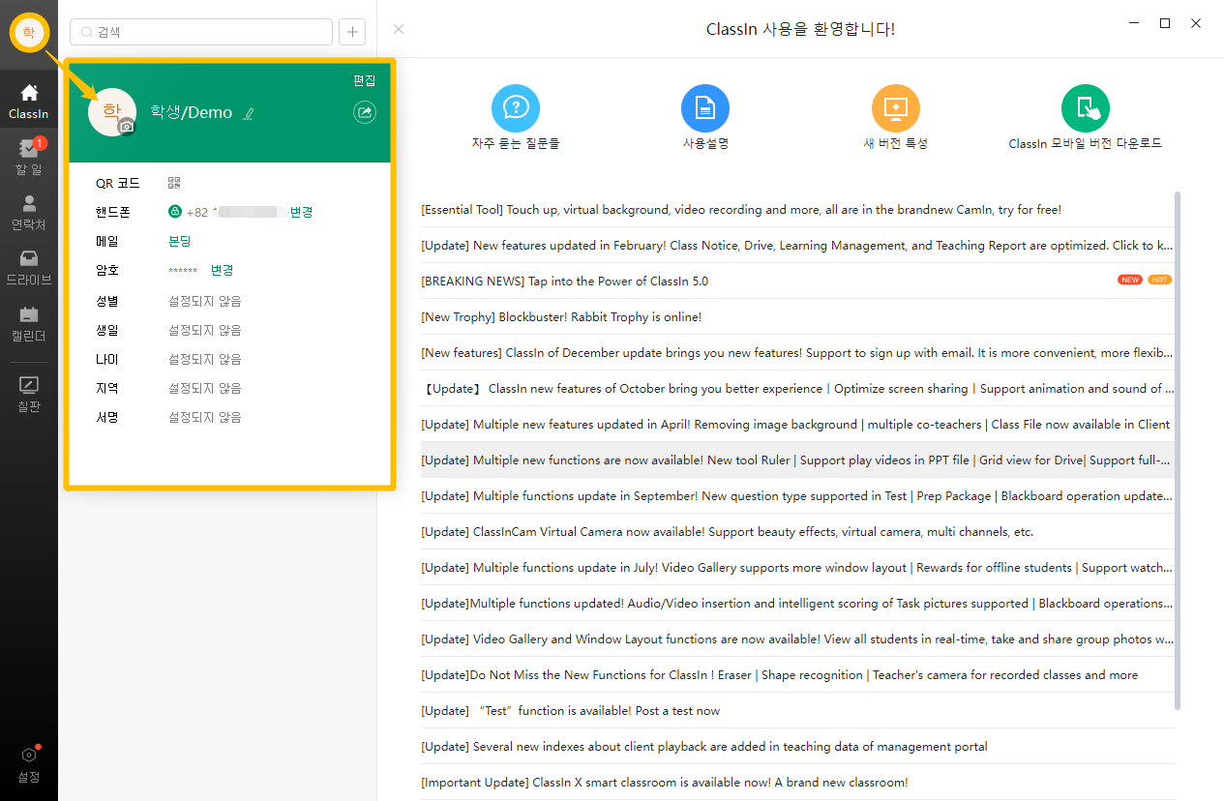Click the 학생/Demo username text

[192, 112]
